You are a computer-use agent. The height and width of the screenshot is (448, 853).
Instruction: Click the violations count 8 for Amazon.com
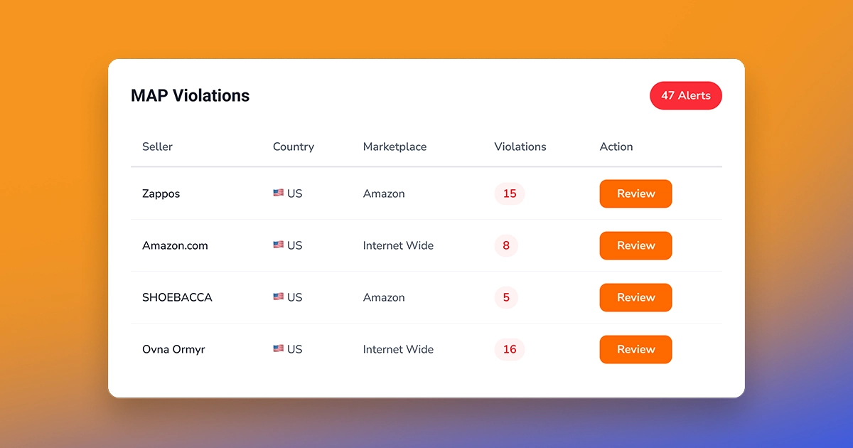(506, 245)
